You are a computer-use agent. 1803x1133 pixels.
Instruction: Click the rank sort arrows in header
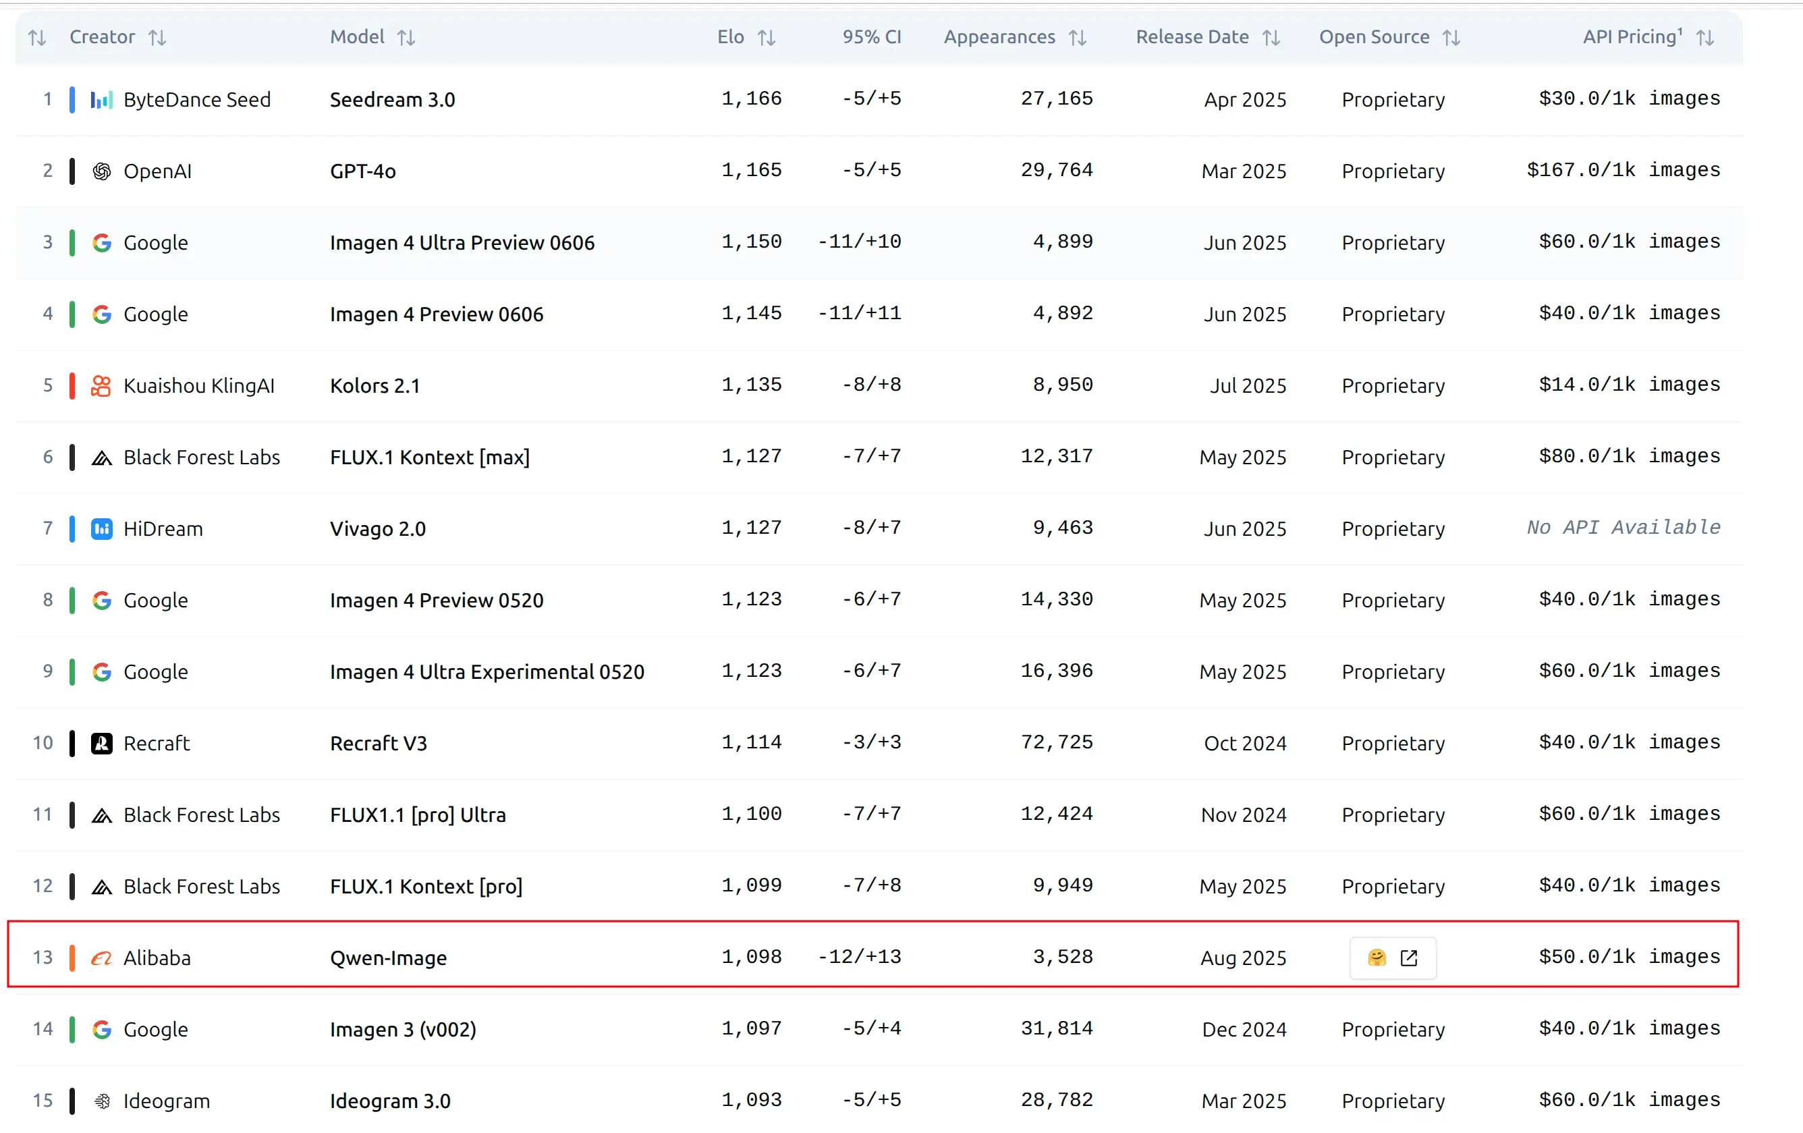(36, 37)
